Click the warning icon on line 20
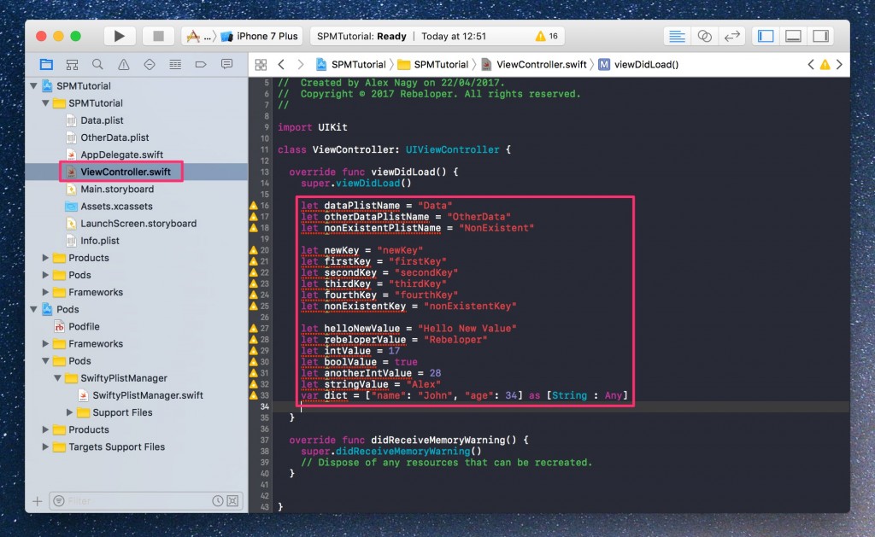875x537 pixels. coord(253,250)
